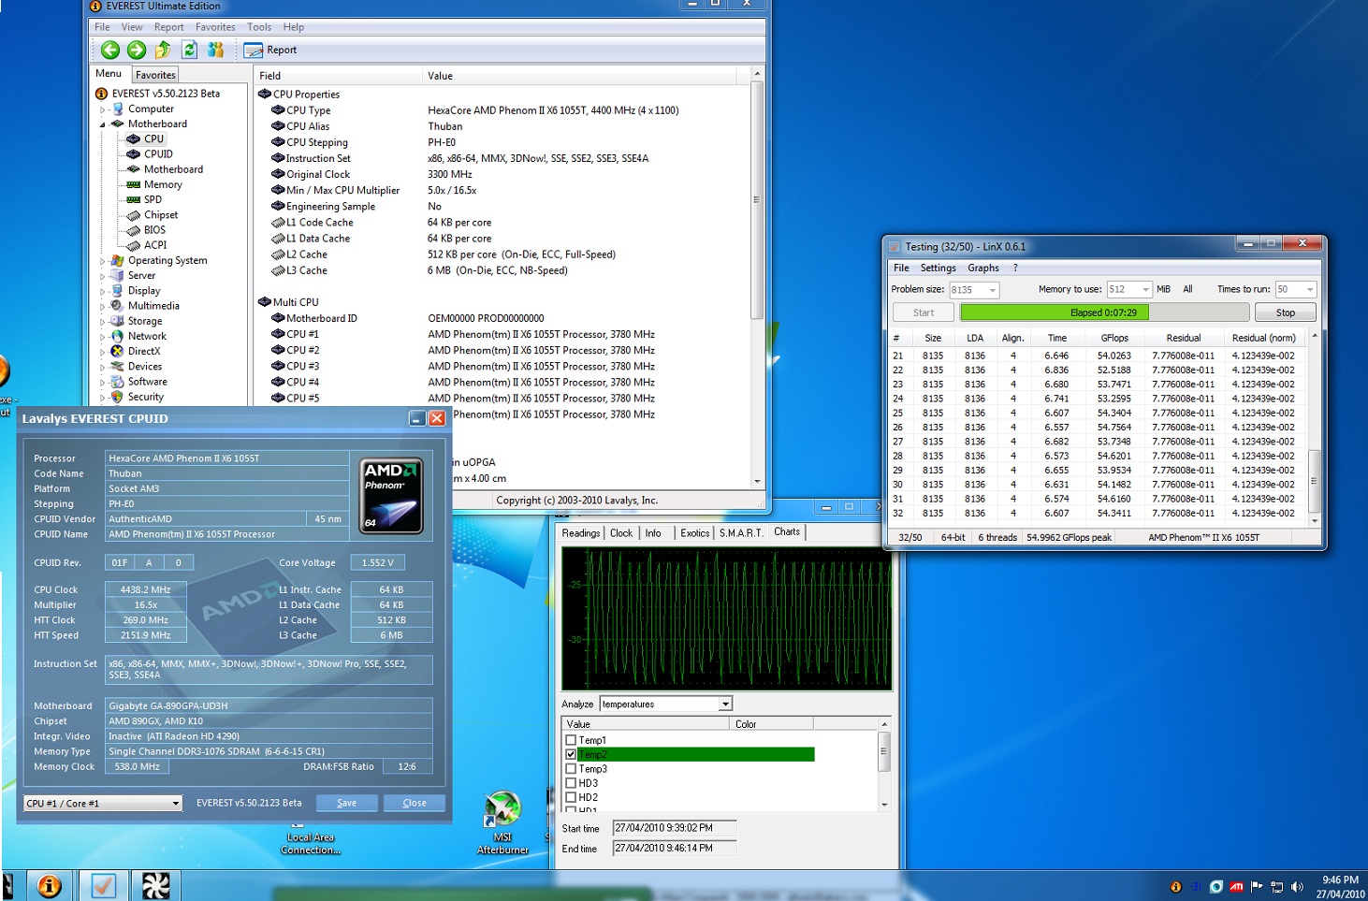Click the Stop button in LinX
This screenshot has width=1368, height=901.
1285,312
